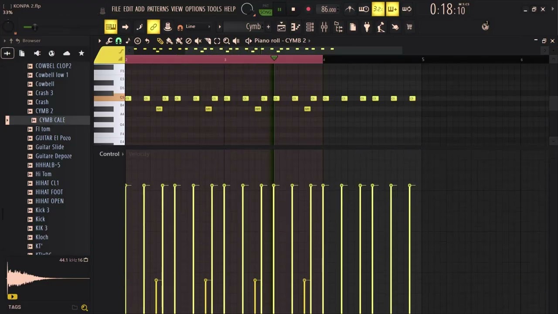Image resolution: width=558 pixels, height=314 pixels.
Task: Select the Zoom tool in piano roll
Action: pyautogui.click(x=227, y=41)
